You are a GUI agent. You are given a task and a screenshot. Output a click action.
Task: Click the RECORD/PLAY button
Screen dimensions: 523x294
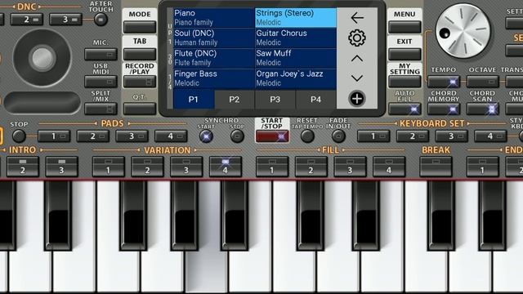click(x=140, y=82)
